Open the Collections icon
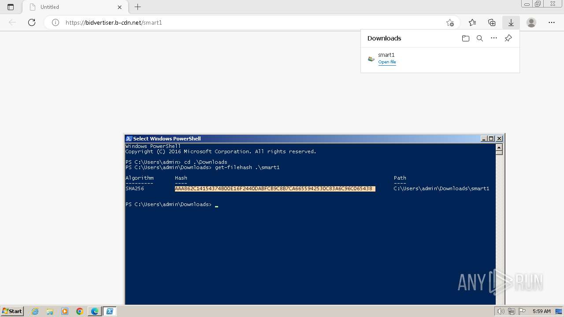The image size is (564, 317). 492,22
